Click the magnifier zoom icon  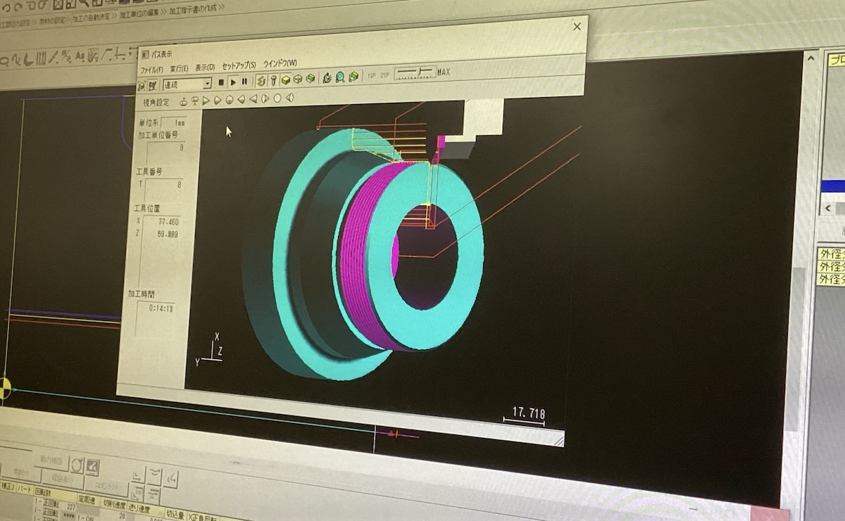(x=340, y=77)
